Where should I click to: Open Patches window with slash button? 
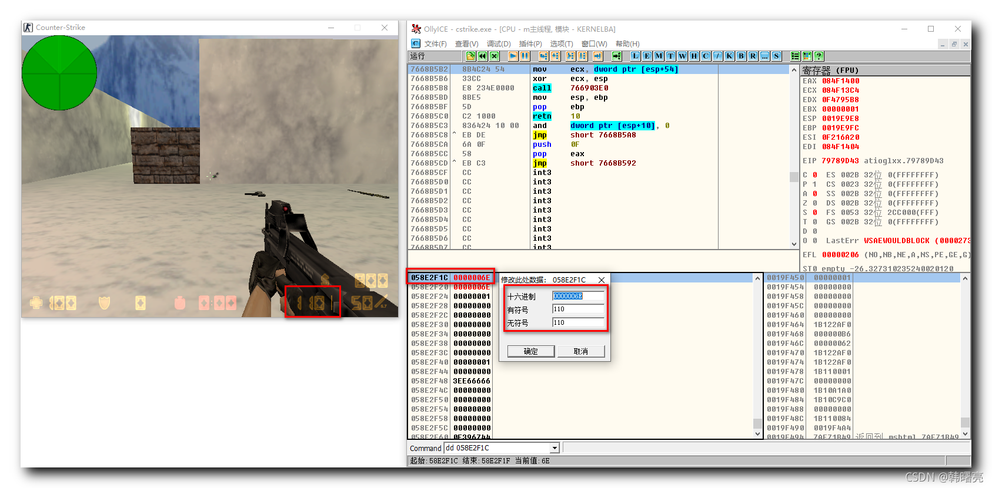point(717,56)
